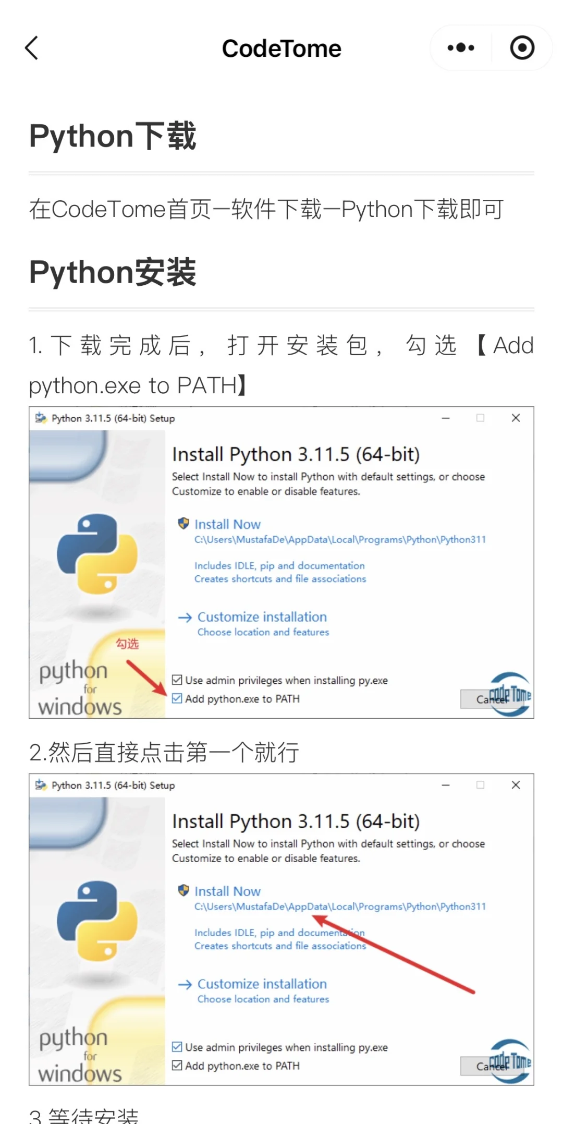Click the Python logo in first setup screenshot
Screen dimensions: 563x1124
click(x=97, y=554)
